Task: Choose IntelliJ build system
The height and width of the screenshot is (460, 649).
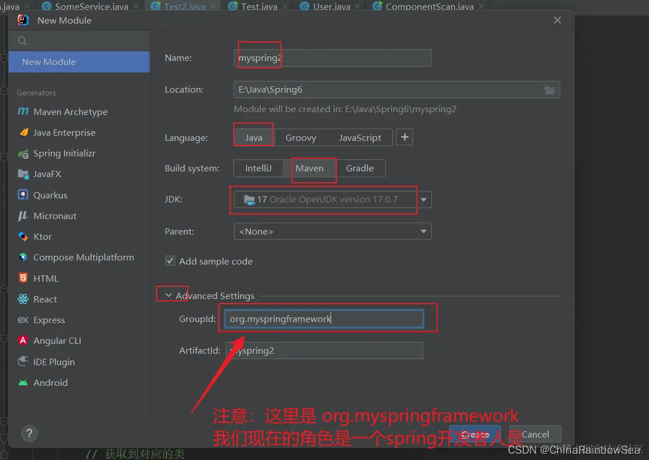Action: click(x=258, y=168)
